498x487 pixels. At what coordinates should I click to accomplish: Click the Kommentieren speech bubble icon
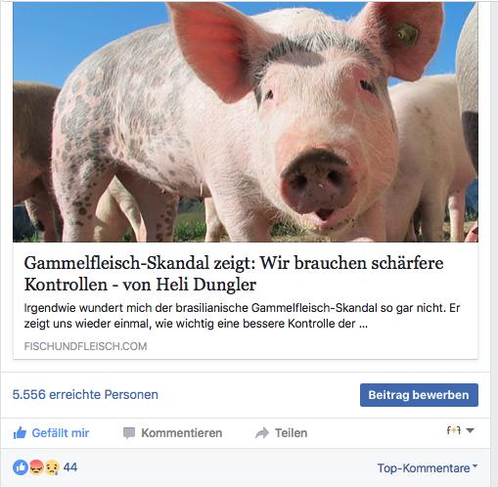129,433
